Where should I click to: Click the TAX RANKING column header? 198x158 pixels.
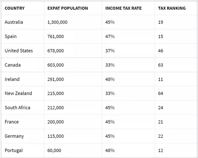tap(172, 8)
